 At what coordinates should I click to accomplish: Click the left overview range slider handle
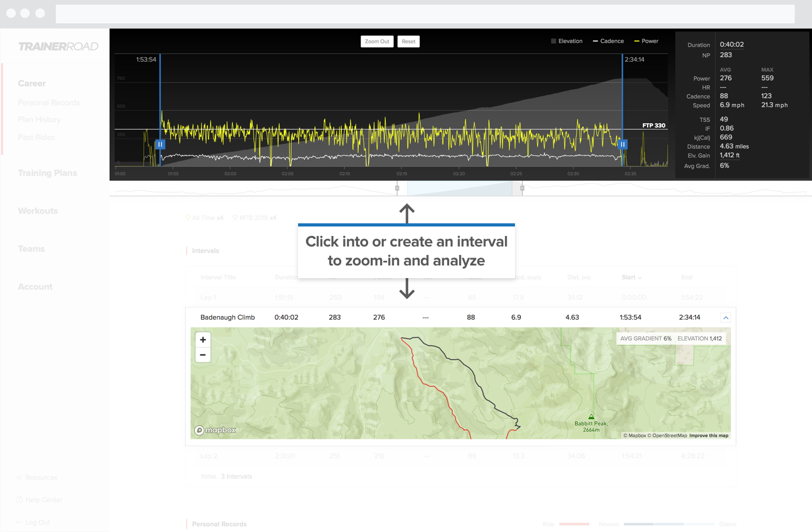point(397,188)
